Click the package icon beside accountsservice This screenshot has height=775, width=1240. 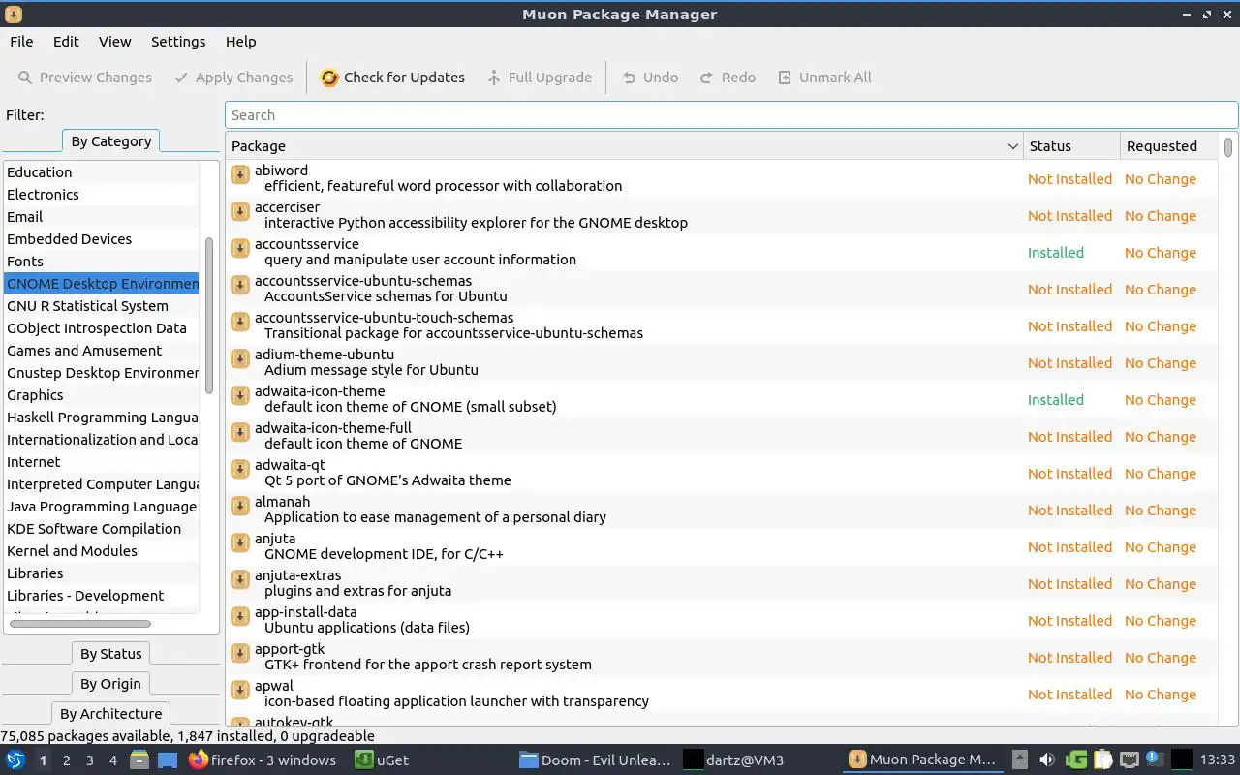(x=240, y=248)
